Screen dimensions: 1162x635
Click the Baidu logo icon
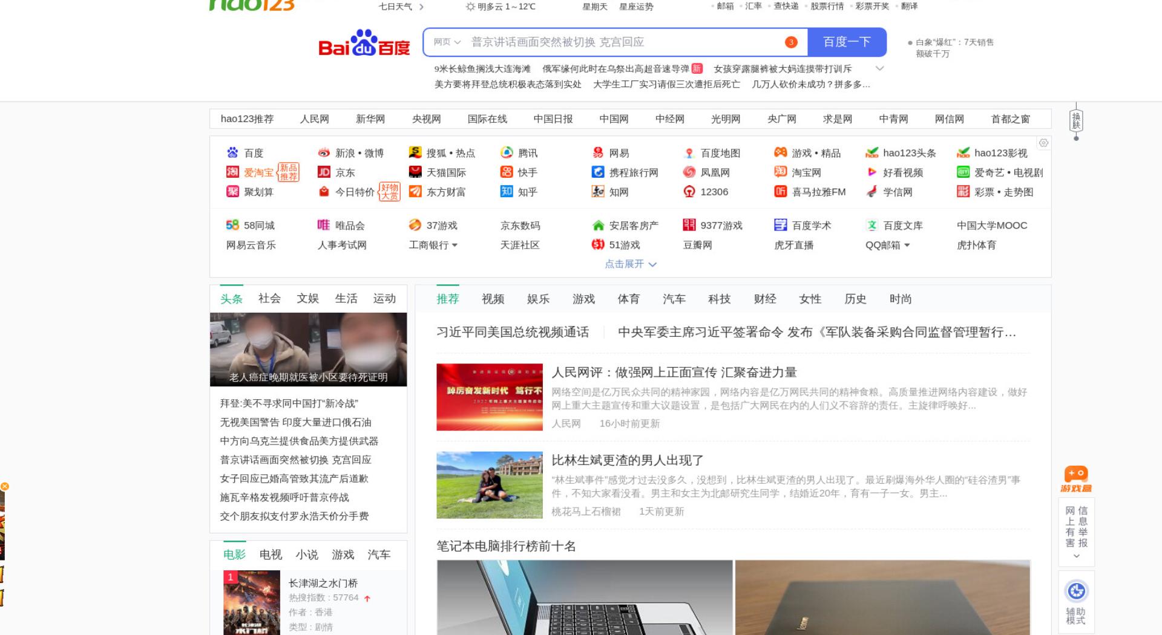tap(364, 43)
